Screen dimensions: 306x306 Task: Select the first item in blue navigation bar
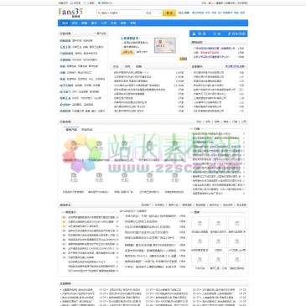pos(65,23)
